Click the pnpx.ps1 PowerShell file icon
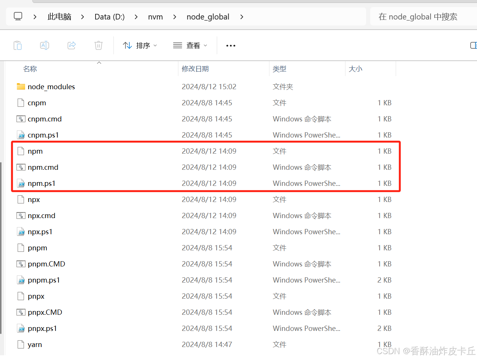 click(21, 328)
